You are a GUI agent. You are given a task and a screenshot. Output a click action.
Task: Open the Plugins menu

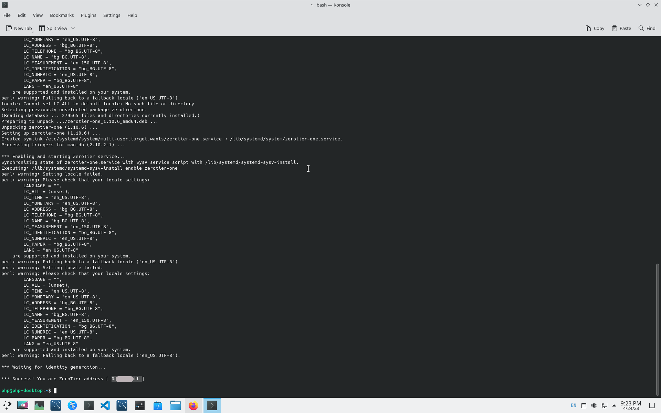(88, 15)
